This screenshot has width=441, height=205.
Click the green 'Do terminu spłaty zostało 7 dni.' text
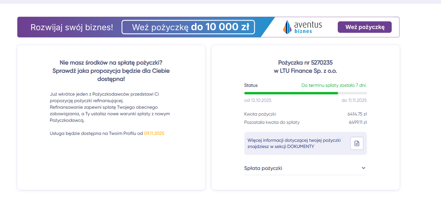click(x=334, y=85)
